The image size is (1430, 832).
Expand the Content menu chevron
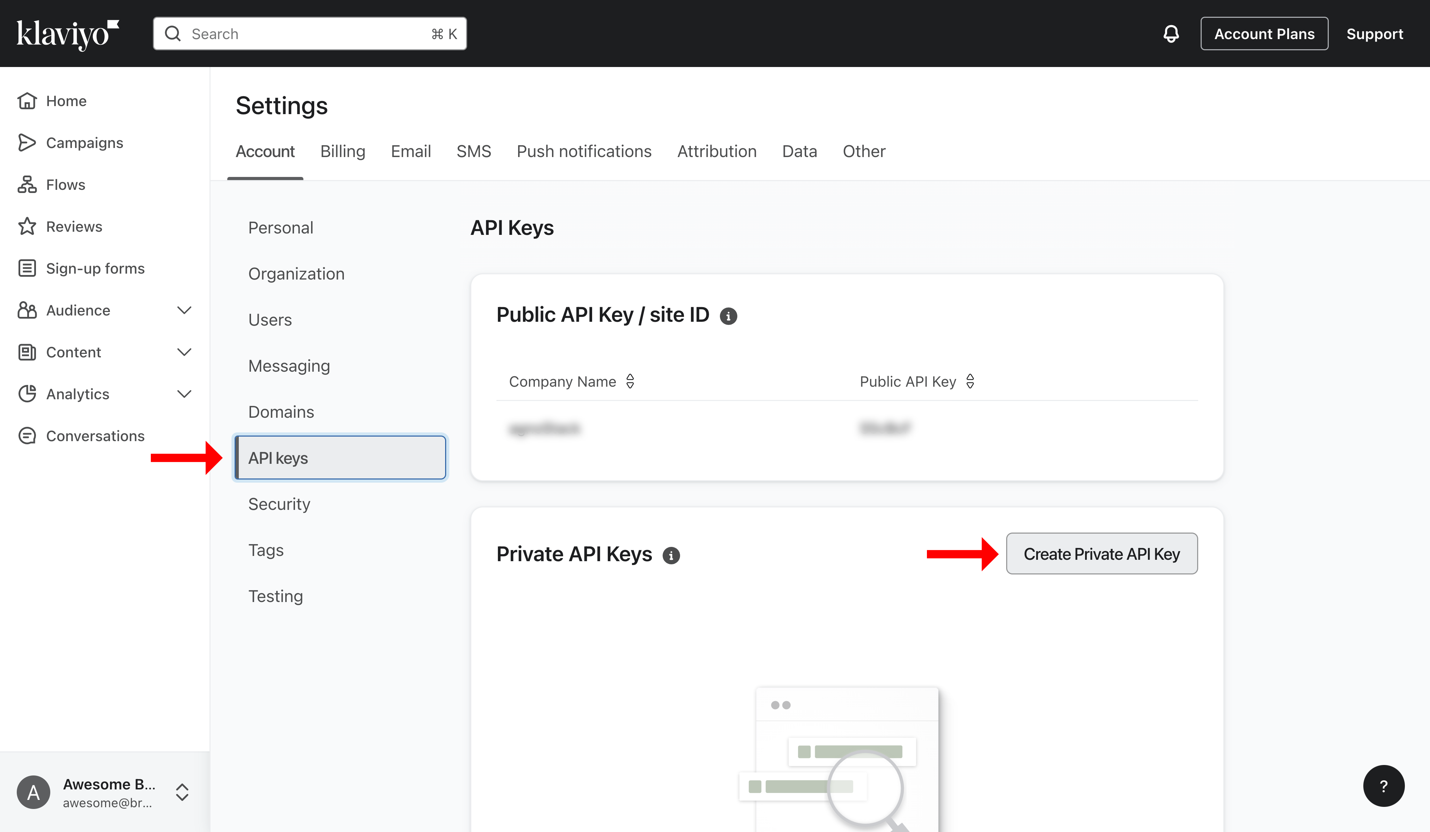pos(184,352)
